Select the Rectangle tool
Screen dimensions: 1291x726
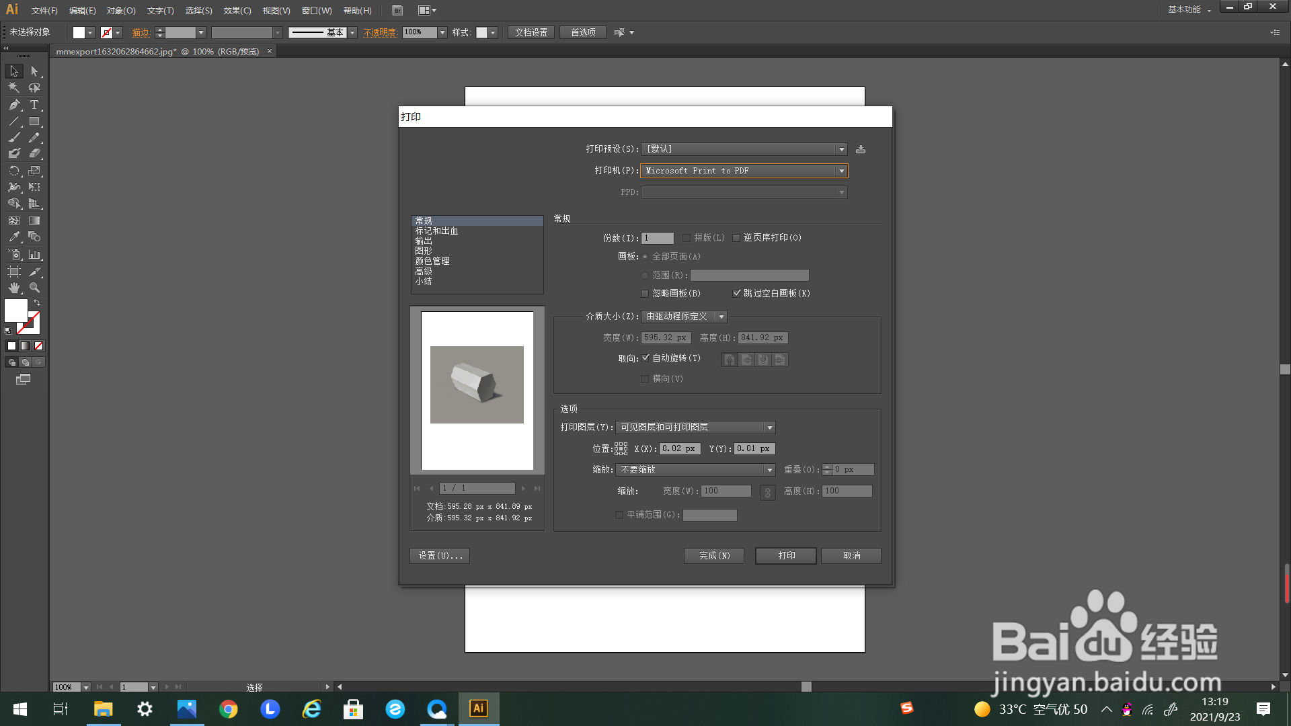[x=34, y=122]
